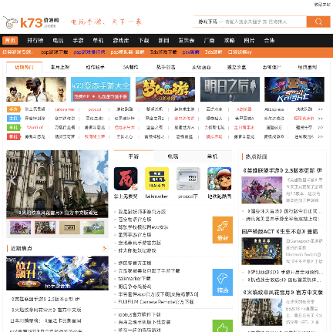Viewport: 333px width, 332px height.
Task: Open 图片 in the navigation bar
Action: click(x=249, y=40)
